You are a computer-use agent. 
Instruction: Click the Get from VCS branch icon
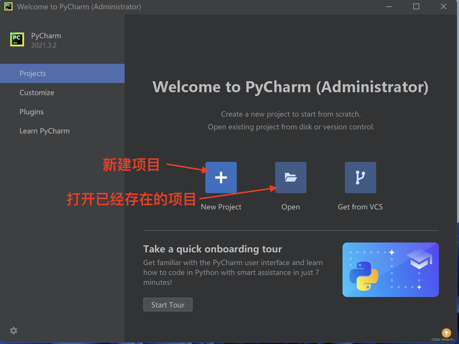click(x=361, y=178)
